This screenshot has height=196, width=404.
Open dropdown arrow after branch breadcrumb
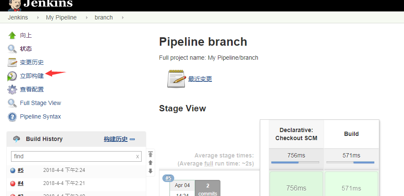click(x=123, y=17)
